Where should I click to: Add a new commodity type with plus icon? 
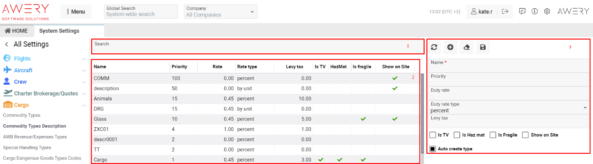(450, 48)
